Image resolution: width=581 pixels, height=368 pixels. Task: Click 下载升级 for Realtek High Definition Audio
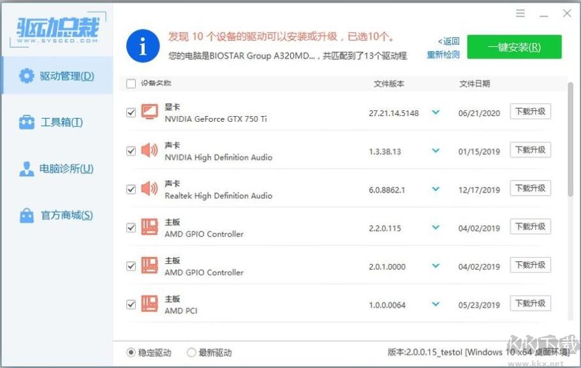tap(530, 188)
